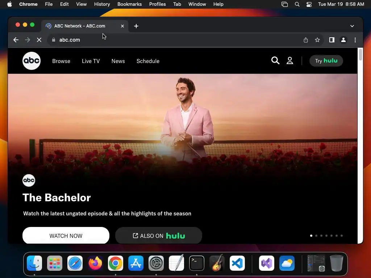The width and height of the screenshot is (371, 278).
Task: Launch Safari from the dock
Action: [75, 263]
